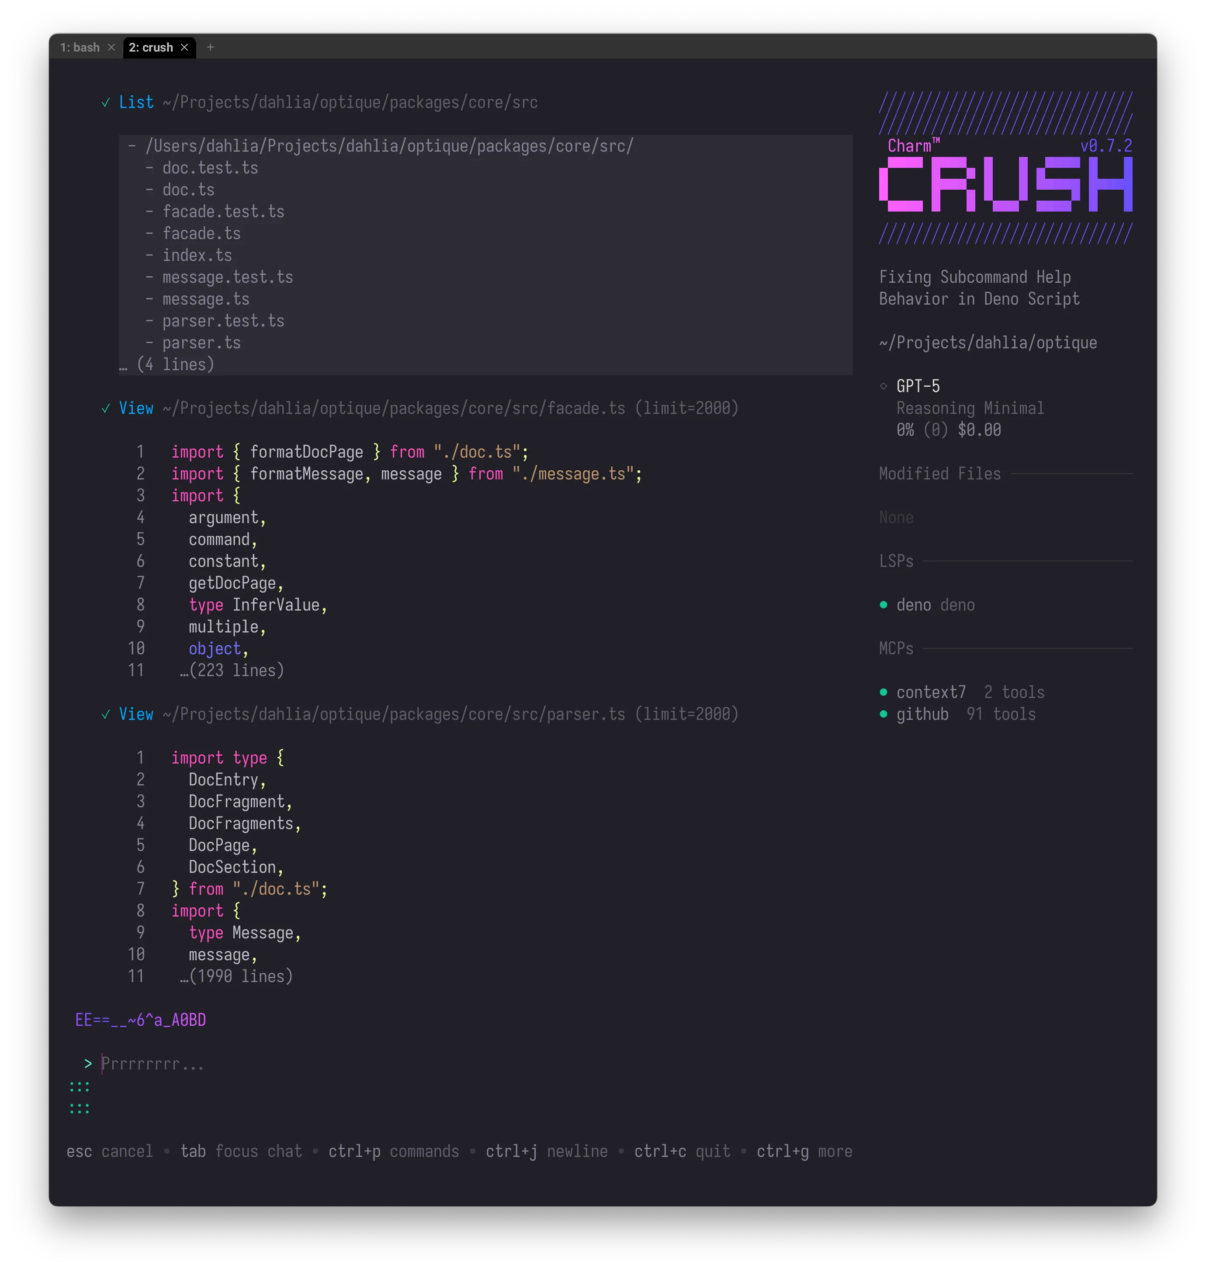1206x1271 pixels.
Task: Click the CRUSH logo in the sidebar
Action: point(1005,184)
